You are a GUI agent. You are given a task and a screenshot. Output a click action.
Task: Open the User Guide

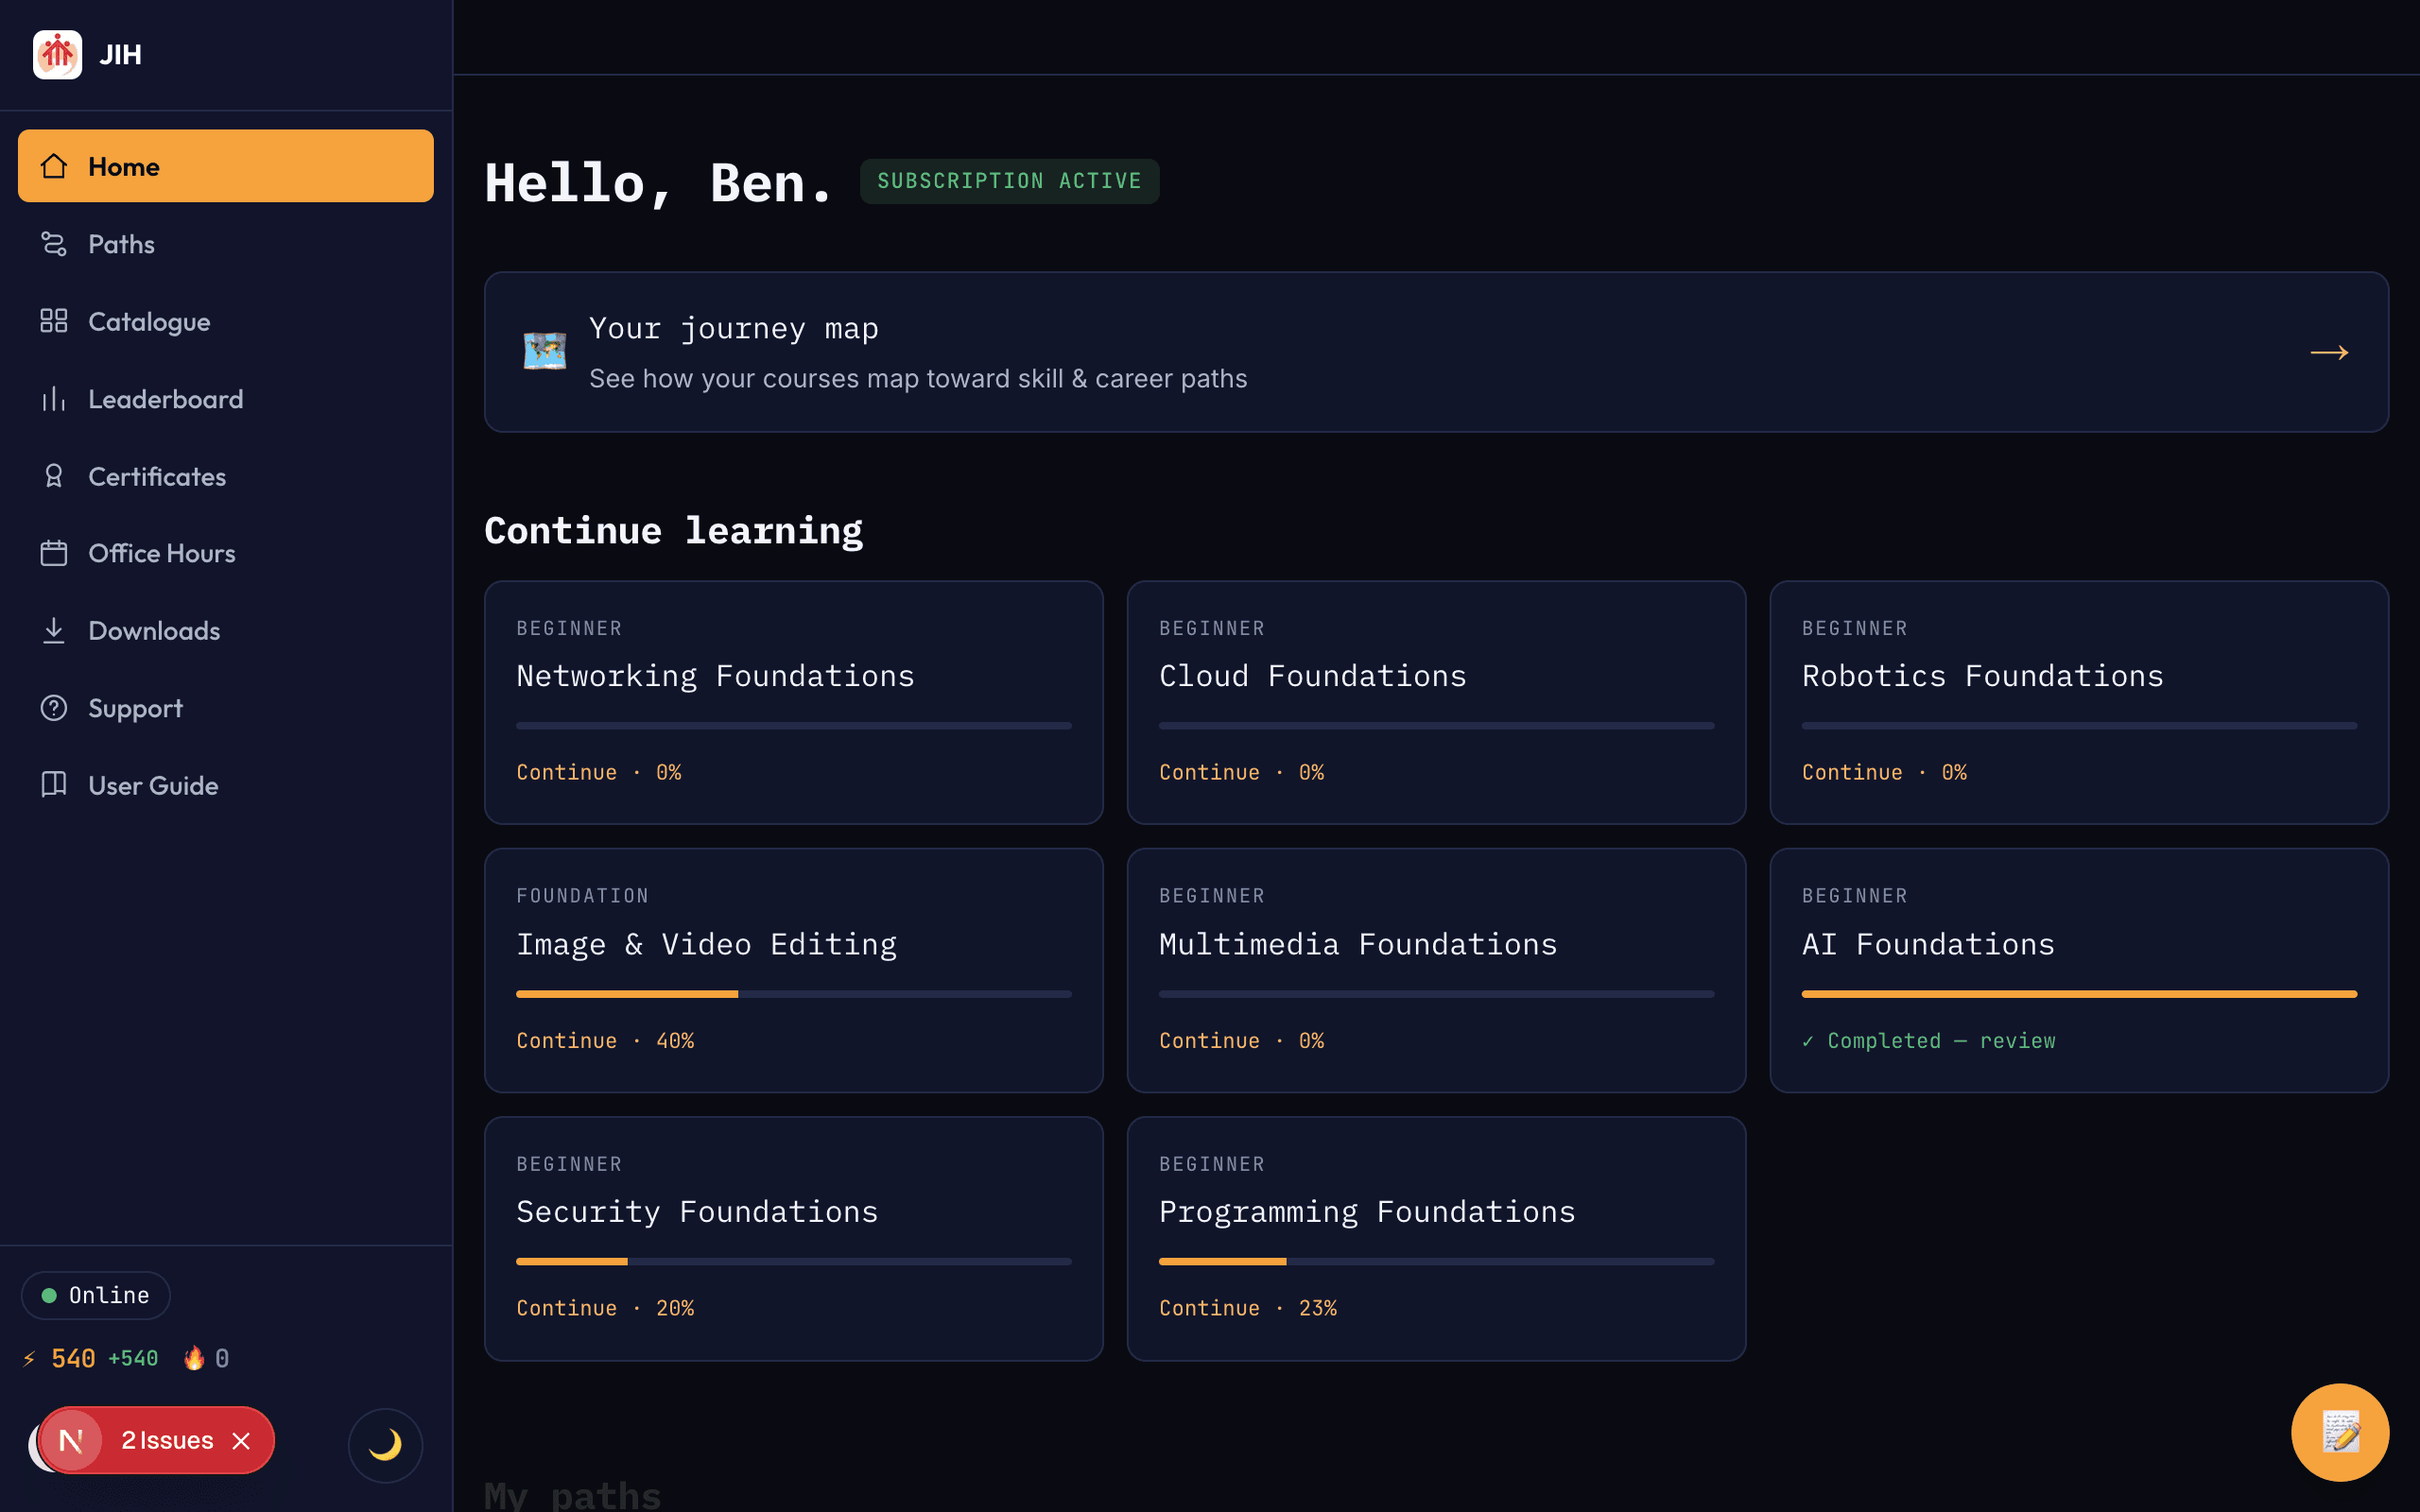click(226, 785)
